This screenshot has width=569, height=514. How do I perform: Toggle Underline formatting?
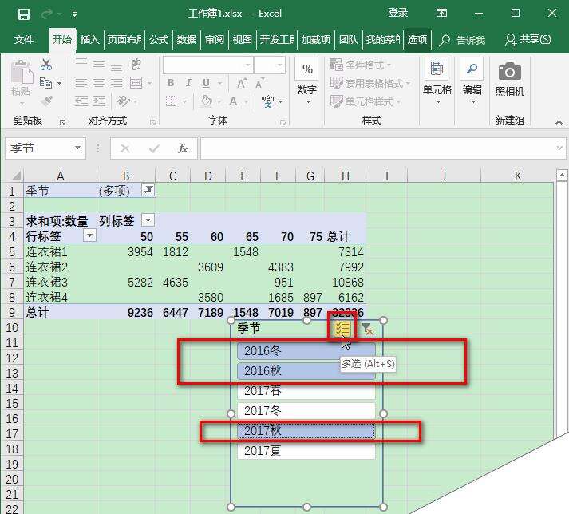coord(206,83)
